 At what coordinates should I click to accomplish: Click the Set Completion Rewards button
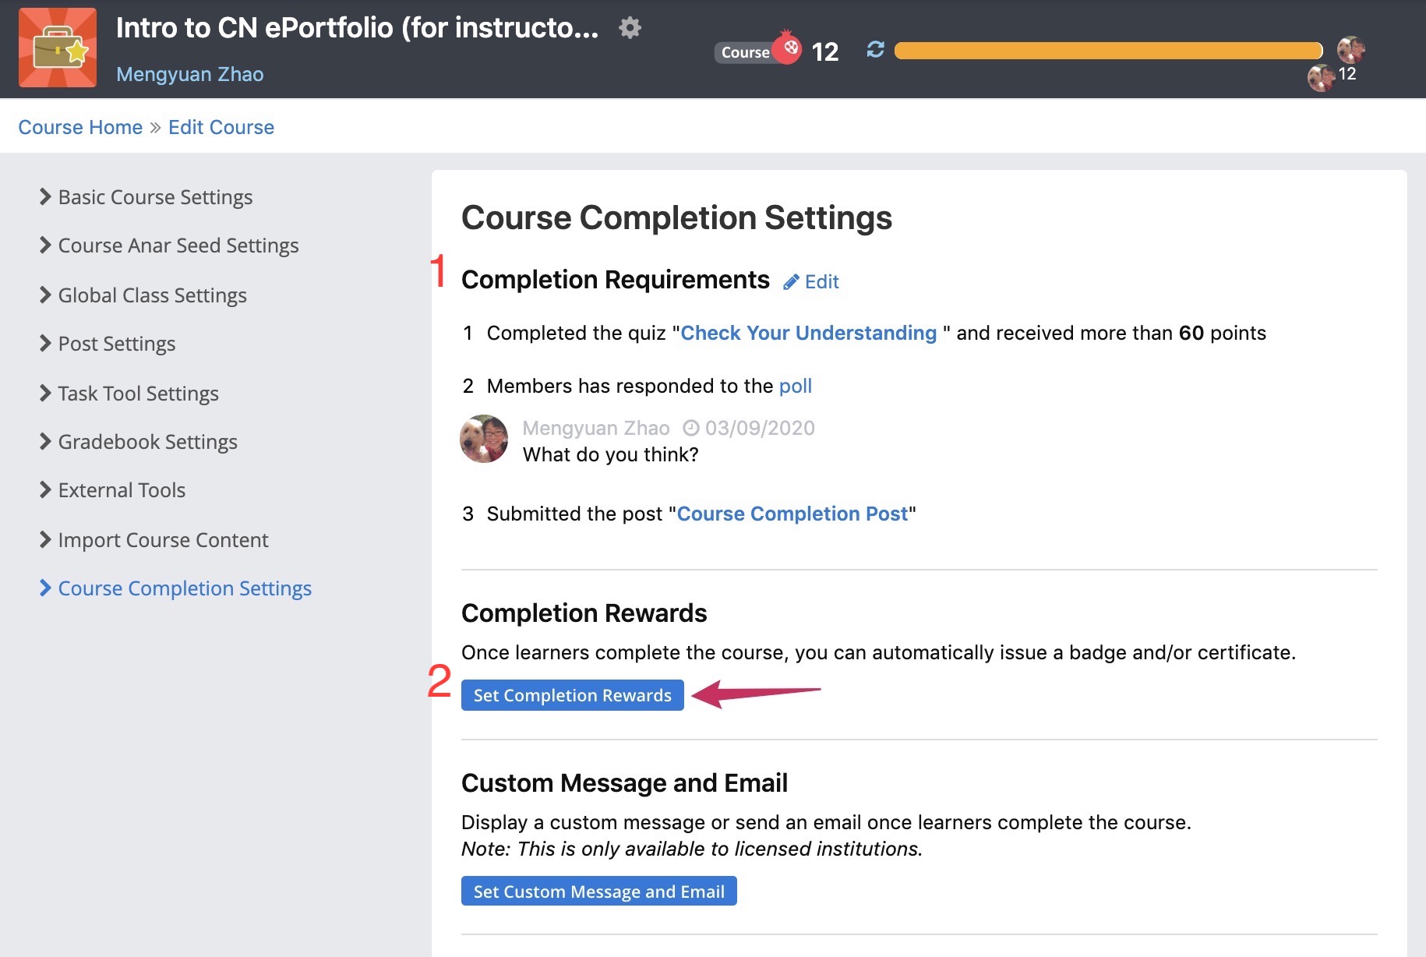pyautogui.click(x=572, y=695)
